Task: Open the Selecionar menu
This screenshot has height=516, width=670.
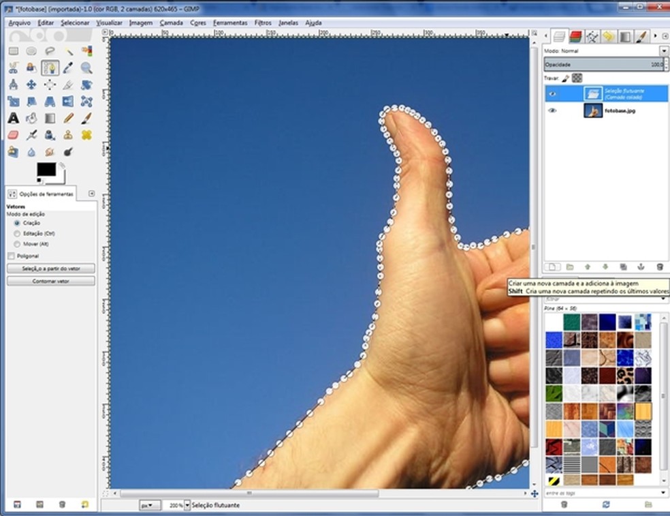Action: (75, 22)
